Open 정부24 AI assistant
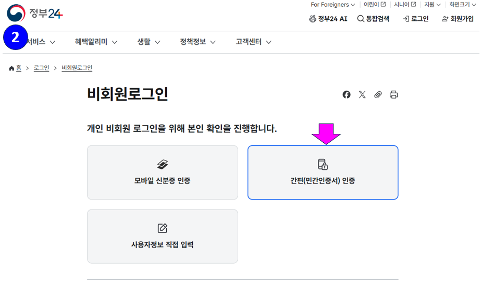The width and height of the screenshot is (481, 285). pyautogui.click(x=328, y=19)
